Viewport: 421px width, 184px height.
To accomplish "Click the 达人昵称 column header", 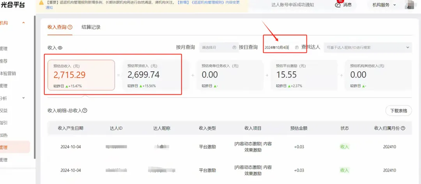I will tap(162, 128).
